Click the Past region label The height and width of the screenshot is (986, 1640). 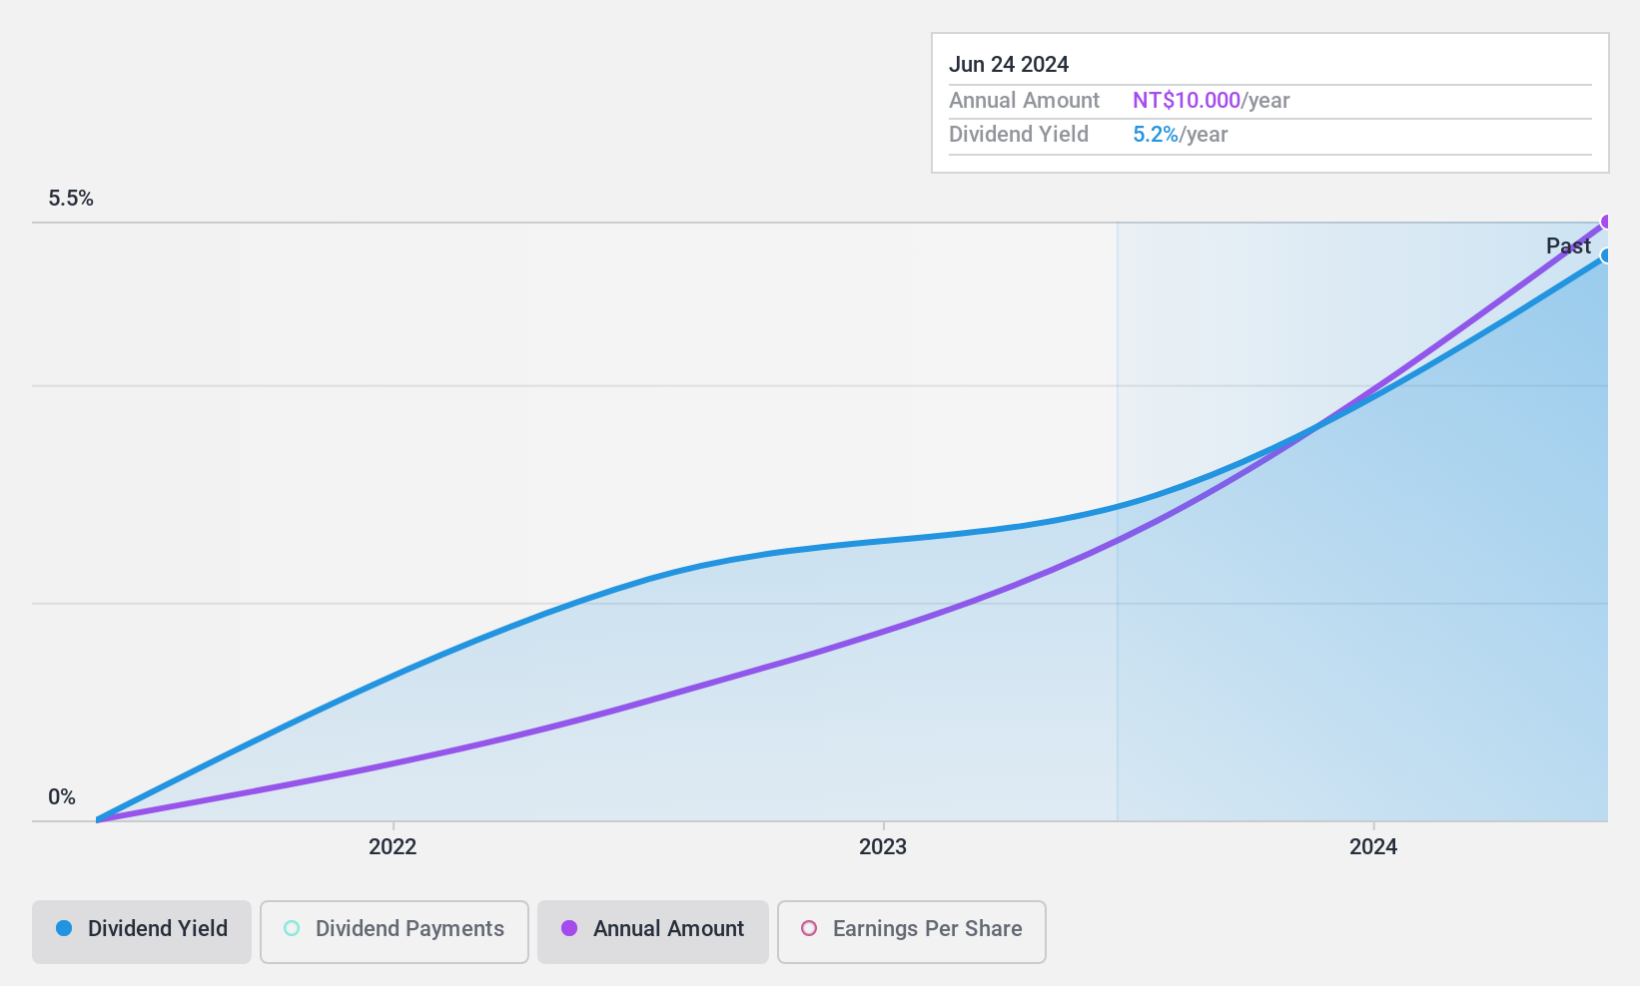click(1568, 246)
